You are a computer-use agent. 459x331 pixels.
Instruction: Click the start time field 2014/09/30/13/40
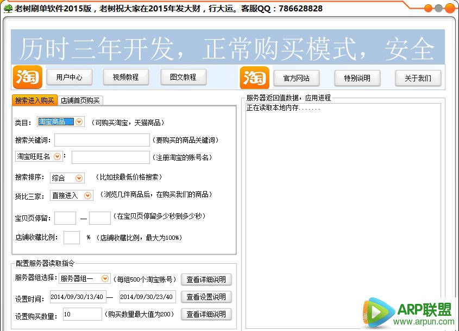pyautogui.click(x=78, y=297)
